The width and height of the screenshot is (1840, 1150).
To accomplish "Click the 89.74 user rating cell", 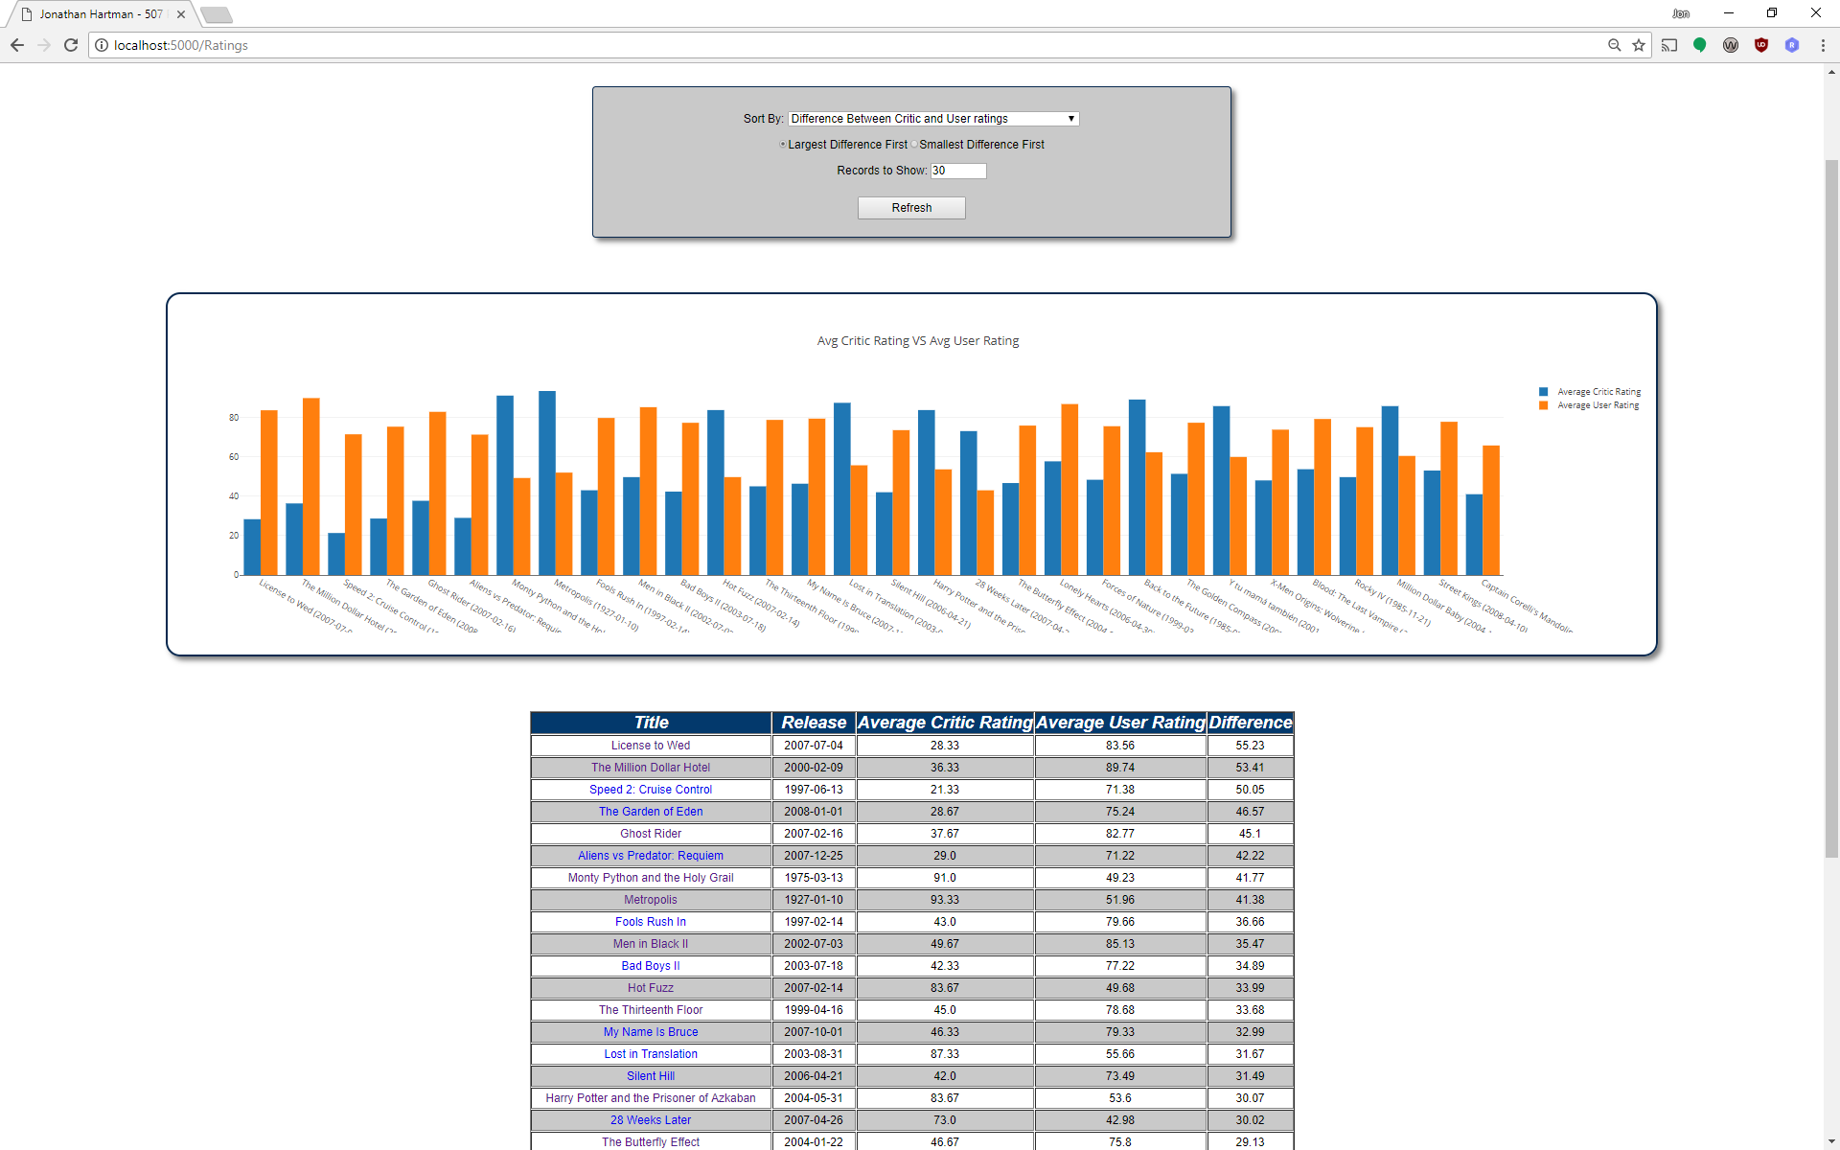I will coord(1120,768).
